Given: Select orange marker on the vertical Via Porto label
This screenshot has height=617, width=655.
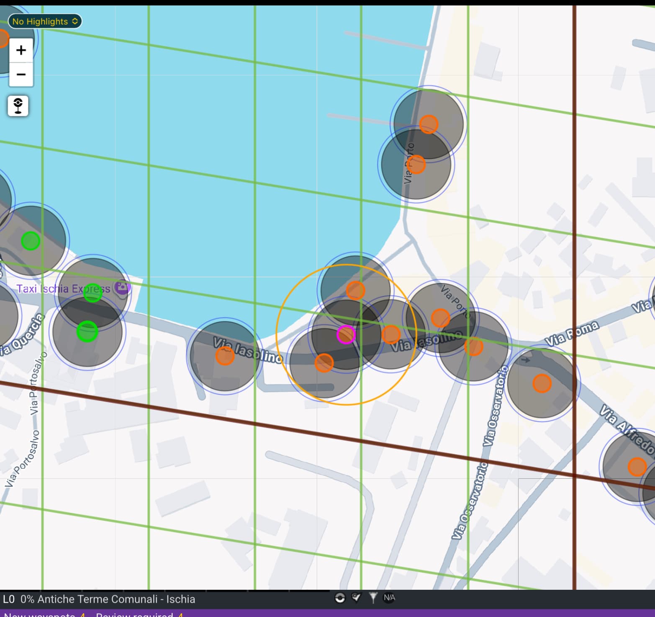Looking at the screenshot, I should (x=416, y=164).
